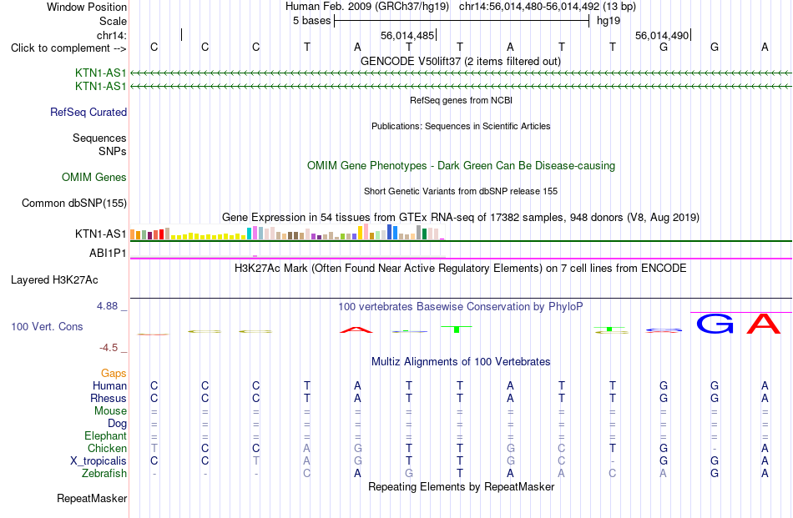This screenshot has height=518, width=793.
Task: Click the large blue G in PhyloP logo
Action: [x=715, y=324]
